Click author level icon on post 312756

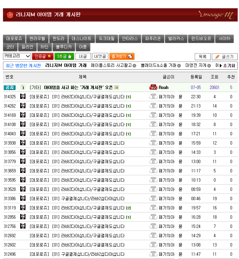pyautogui.click(x=153, y=226)
